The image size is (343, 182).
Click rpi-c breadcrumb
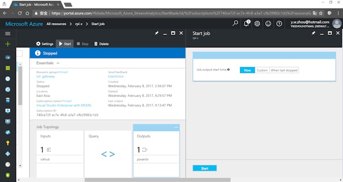click(79, 24)
